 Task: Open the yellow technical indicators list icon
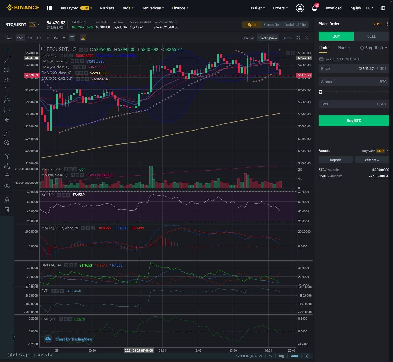coord(83,38)
